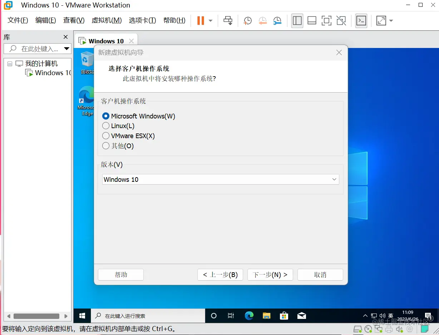Click the library panel horizontal scrollbar
439x335 pixels.
click(x=36, y=316)
